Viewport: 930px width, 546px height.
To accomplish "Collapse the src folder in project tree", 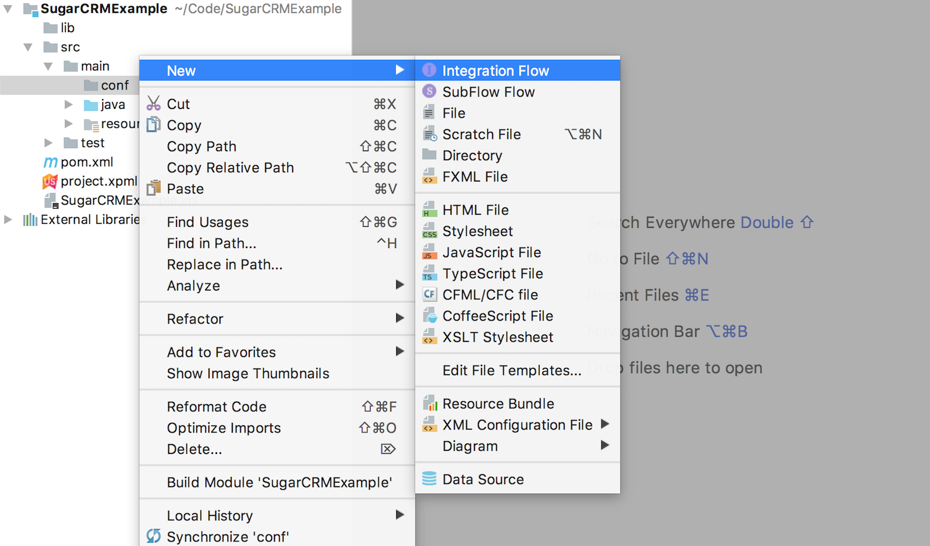I will click(28, 47).
